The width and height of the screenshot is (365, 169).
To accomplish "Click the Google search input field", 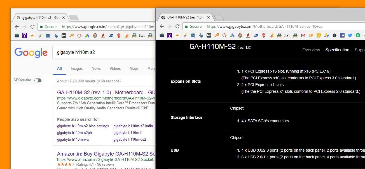I will point(104,52).
